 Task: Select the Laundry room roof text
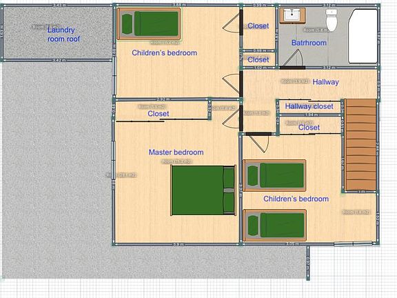(63, 34)
